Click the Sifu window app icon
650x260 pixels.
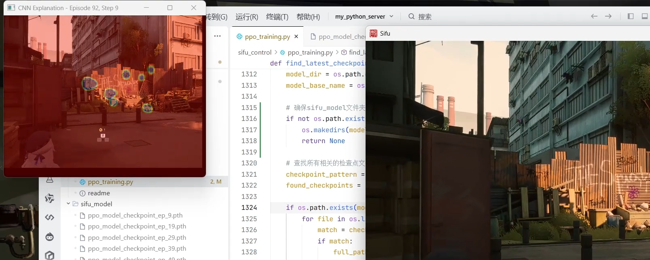[x=373, y=33]
